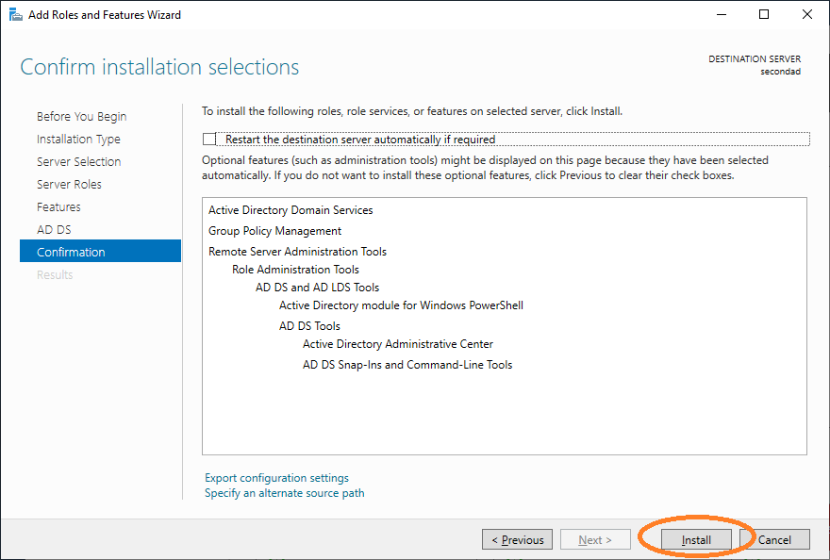Image resolution: width=830 pixels, height=560 pixels.
Task: Navigate to Server Roles step
Action: coord(69,185)
